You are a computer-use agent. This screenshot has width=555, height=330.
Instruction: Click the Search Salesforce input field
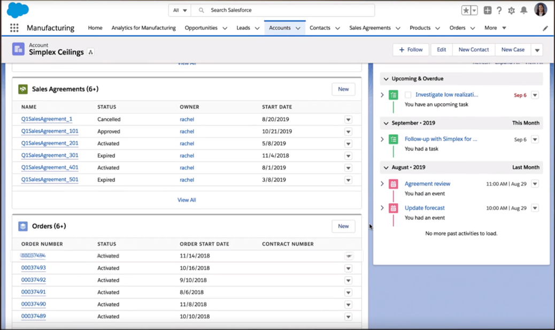click(x=283, y=10)
